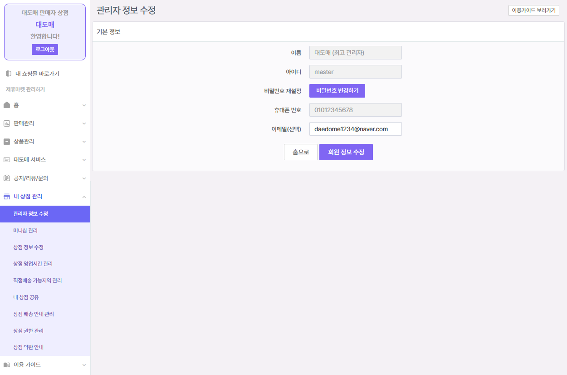Open 이용가이드 보러가기 link button

(x=533, y=10)
